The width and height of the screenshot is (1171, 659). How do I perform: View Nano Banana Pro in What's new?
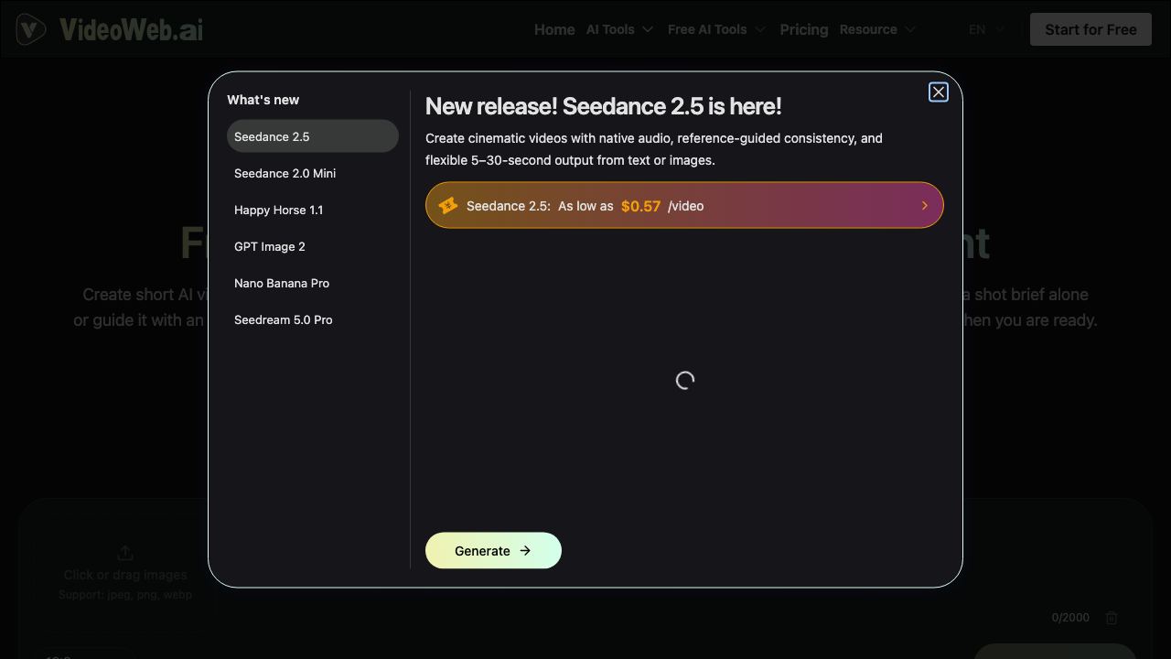coord(313,283)
